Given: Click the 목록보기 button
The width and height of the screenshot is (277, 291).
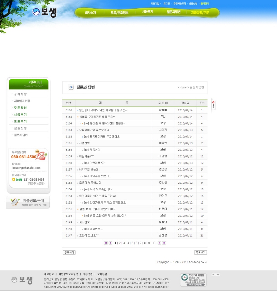Looking at the screenshot, I should tap(201, 253).
